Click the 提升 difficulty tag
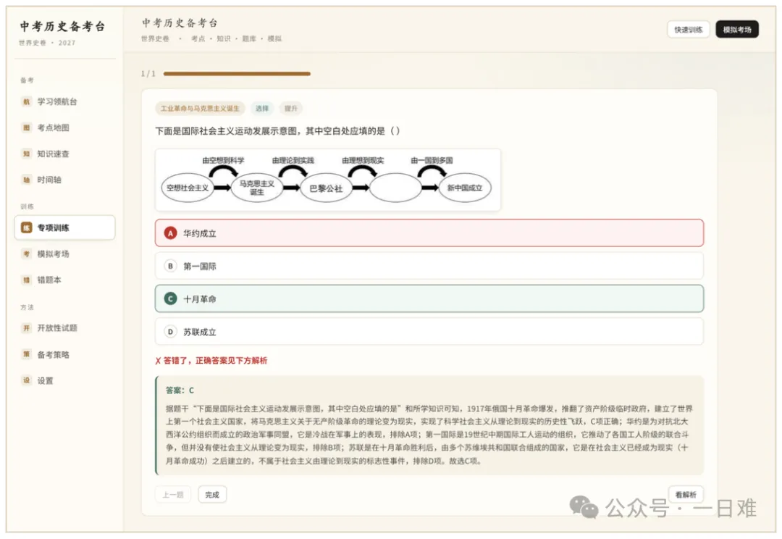The image size is (782, 539). point(291,108)
